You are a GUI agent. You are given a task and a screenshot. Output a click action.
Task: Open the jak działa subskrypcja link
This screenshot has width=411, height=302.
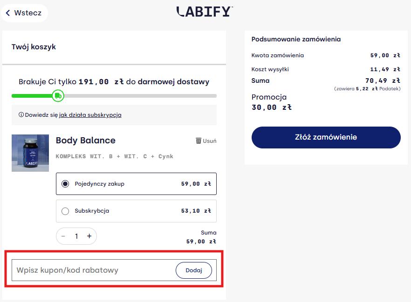pyautogui.click(x=90, y=115)
